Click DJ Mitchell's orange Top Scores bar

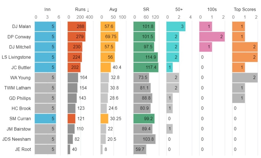point(245,47)
